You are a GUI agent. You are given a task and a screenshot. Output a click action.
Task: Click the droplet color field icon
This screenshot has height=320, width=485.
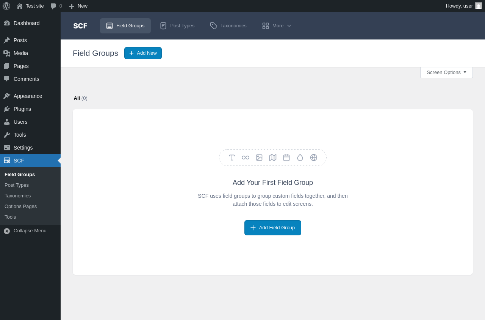pos(300,158)
